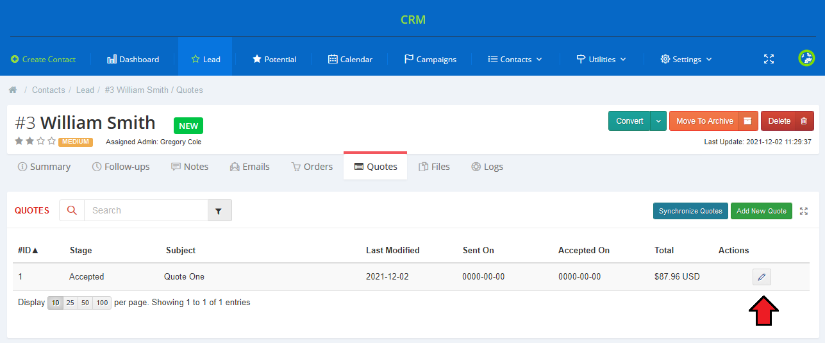Display 100 entries per page
This screenshot has height=343, width=825.
[x=102, y=303]
